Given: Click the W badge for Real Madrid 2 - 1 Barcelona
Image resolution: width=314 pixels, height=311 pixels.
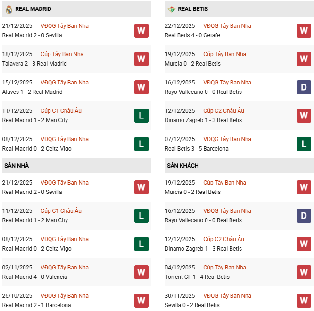Looking at the screenshot, I should [x=141, y=301].
